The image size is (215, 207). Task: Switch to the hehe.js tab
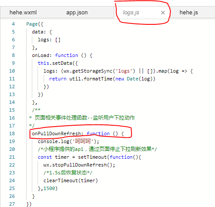point(189,13)
